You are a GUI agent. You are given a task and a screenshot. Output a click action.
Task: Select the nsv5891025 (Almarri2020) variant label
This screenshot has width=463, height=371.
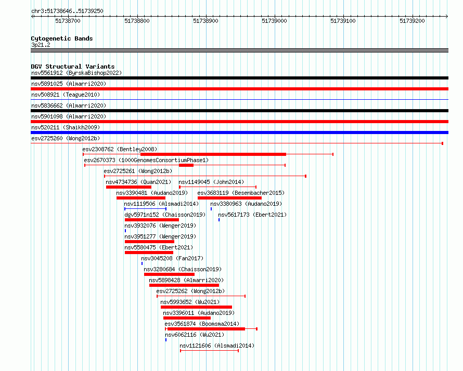coord(69,84)
